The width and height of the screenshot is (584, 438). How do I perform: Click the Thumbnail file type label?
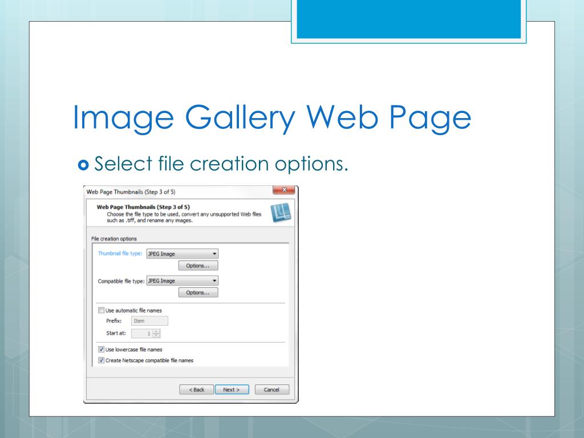120,253
